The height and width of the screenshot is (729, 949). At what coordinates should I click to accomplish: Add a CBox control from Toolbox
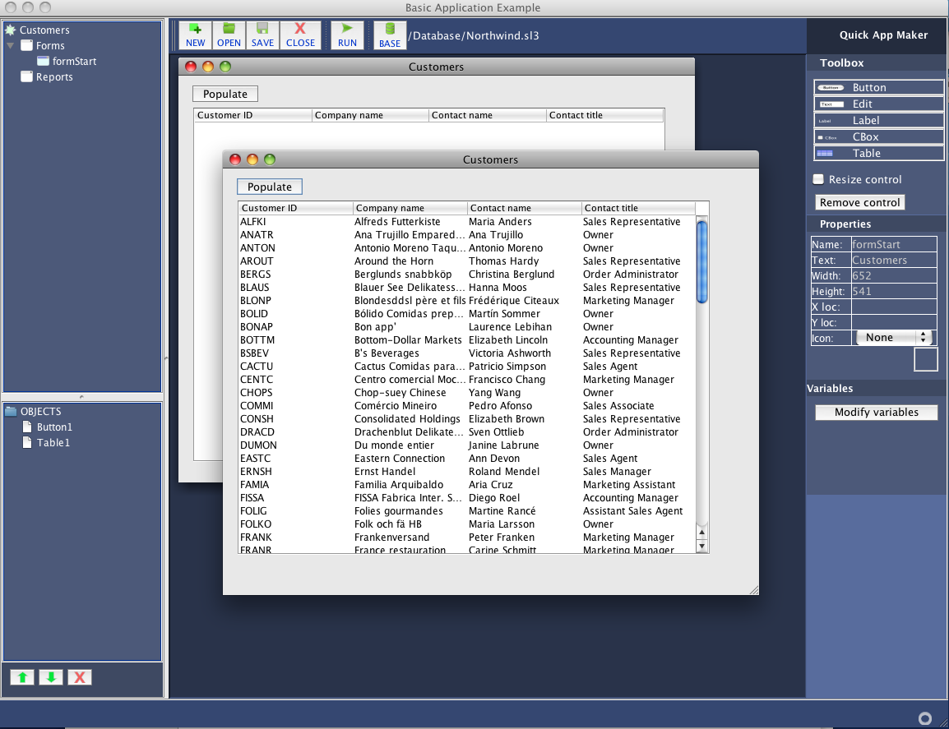tap(879, 136)
